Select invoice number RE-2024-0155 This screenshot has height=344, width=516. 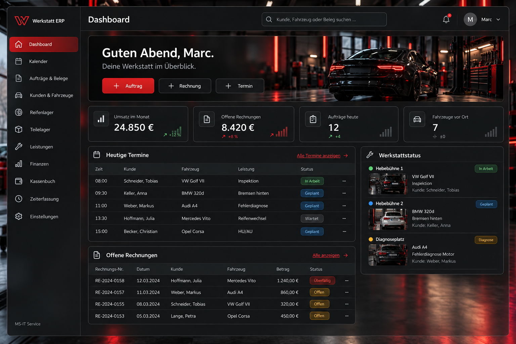coord(110,304)
